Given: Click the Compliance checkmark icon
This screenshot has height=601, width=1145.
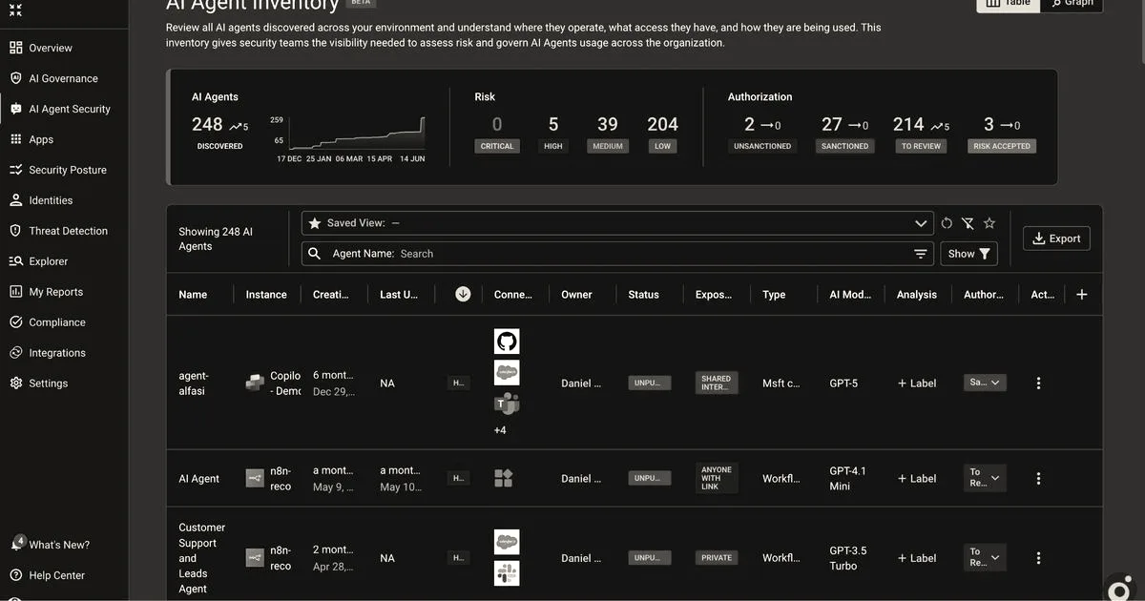Looking at the screenshot, I should (x=15, y=322).
